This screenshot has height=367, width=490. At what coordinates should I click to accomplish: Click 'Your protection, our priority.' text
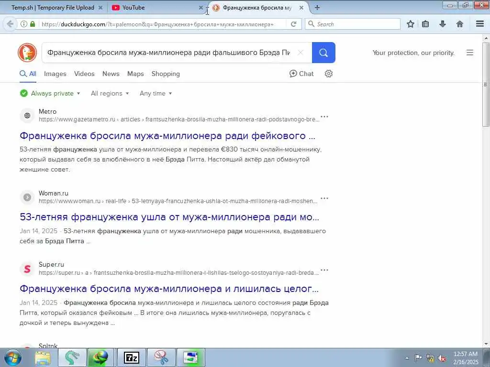[413, 53]
